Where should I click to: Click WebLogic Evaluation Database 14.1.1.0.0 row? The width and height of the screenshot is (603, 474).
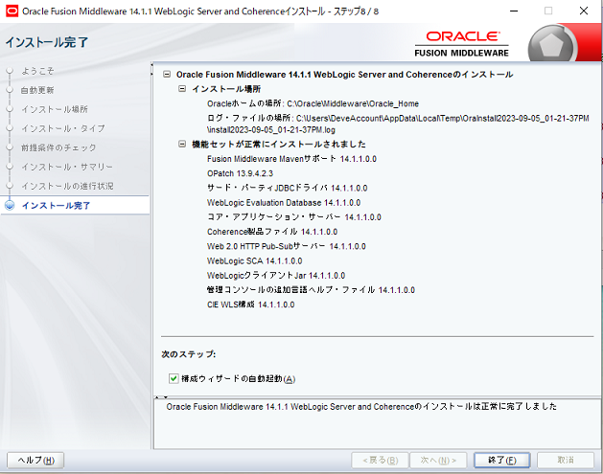(284, 203)
